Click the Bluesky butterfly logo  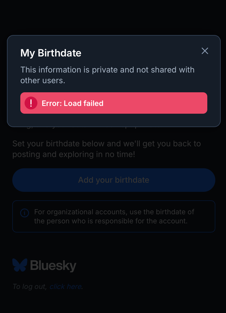pos(20,265)
